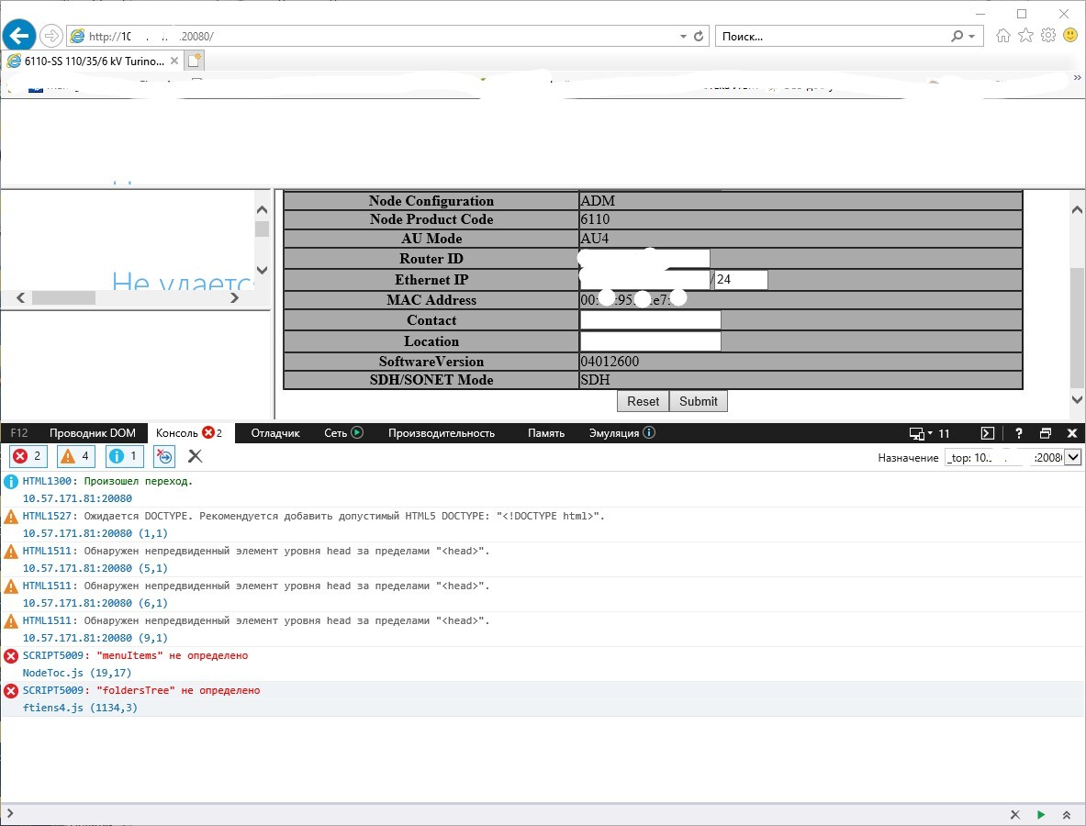Image resolution: width=1086 pixels, height=826 pixels.
Task: Click the Reset button
Action: coord(643,401)
